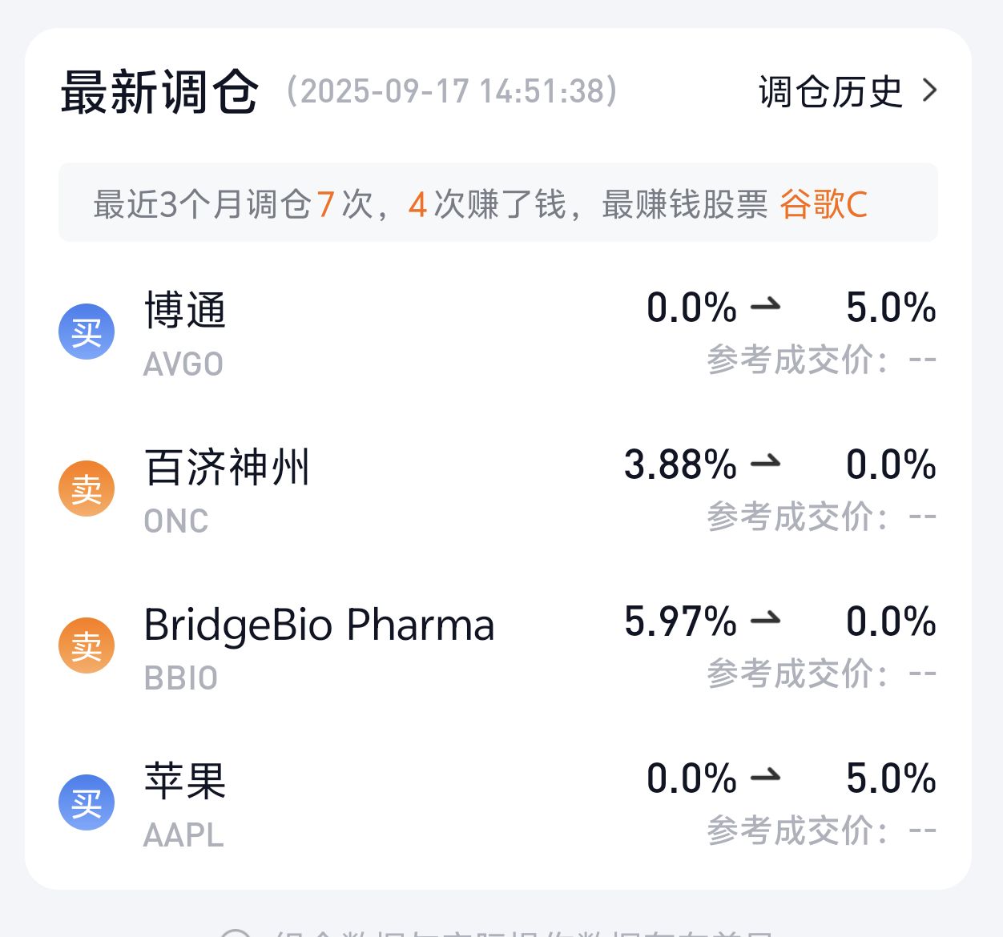Click the 最新调仓 section title

coord(159,91)
